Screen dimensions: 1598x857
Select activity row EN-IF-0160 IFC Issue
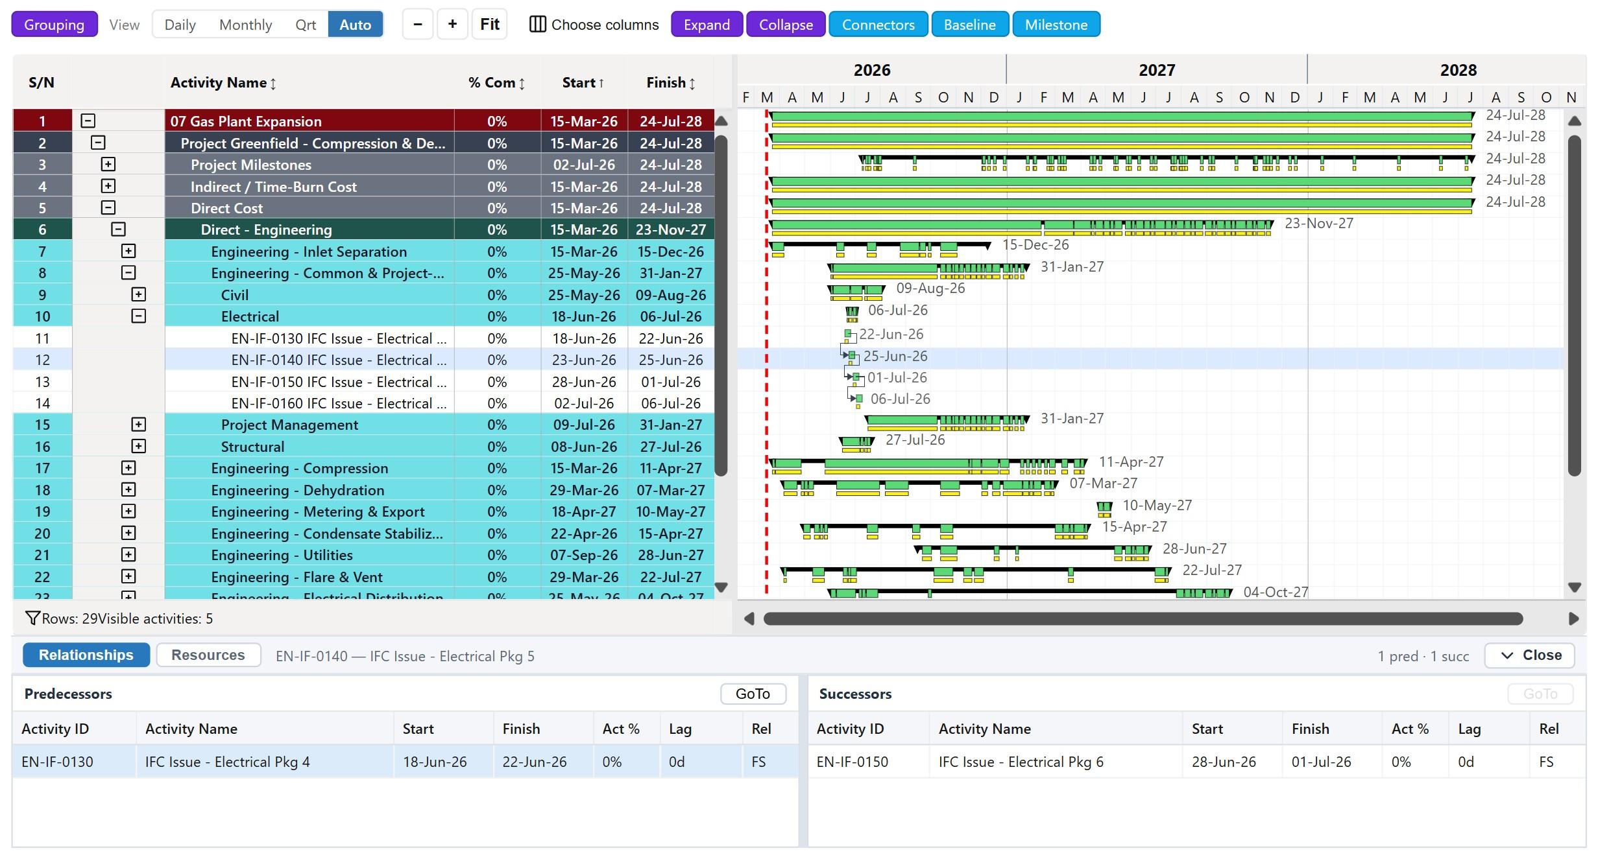[x=363, y=403]
